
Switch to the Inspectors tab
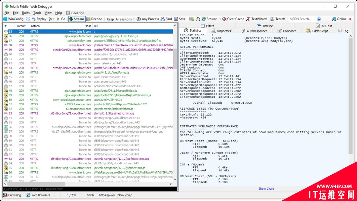click(x=221, y=31)
